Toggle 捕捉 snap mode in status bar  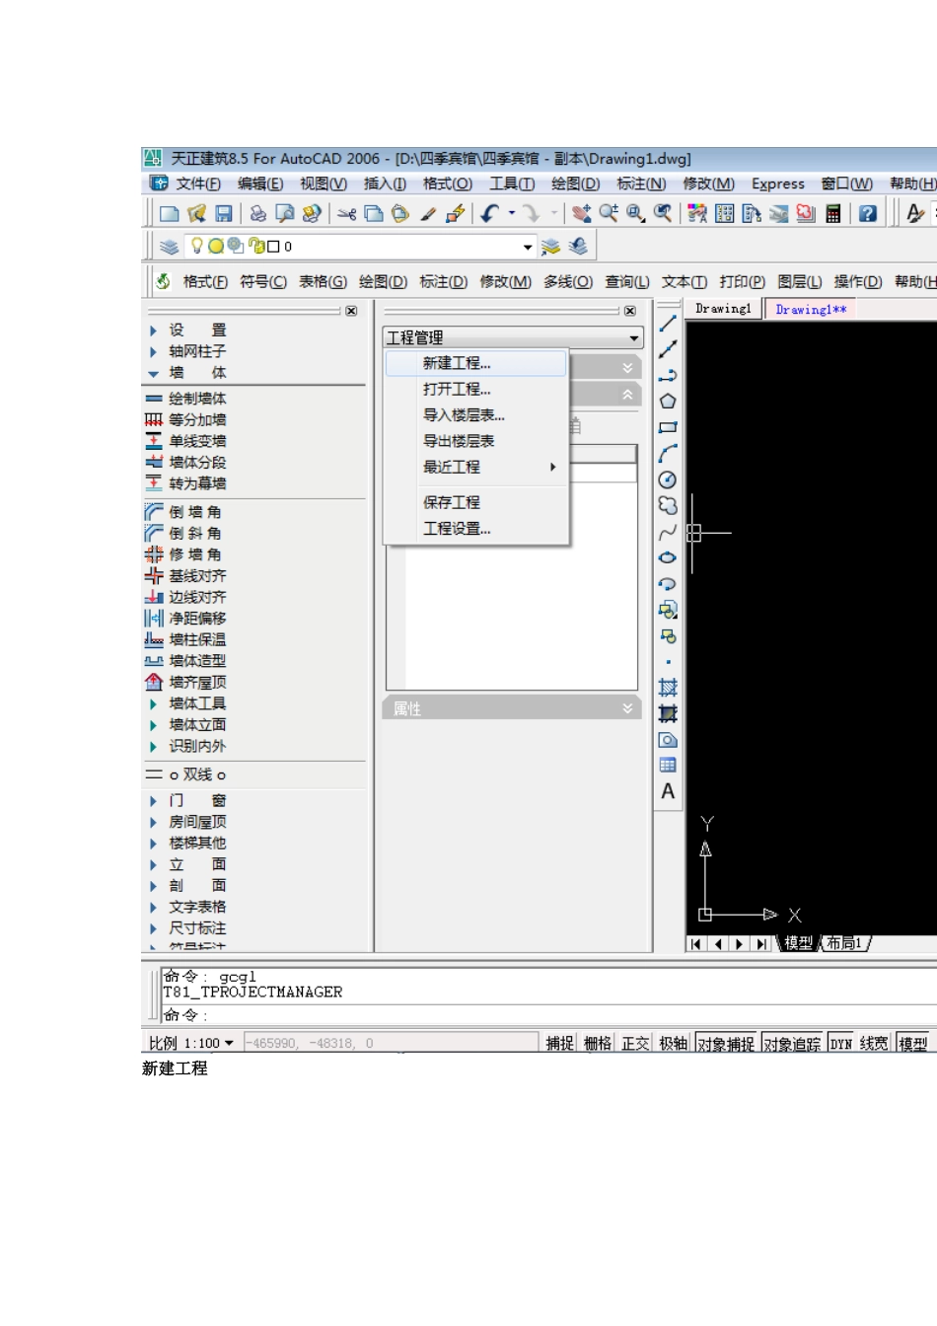click(560, 1044)
